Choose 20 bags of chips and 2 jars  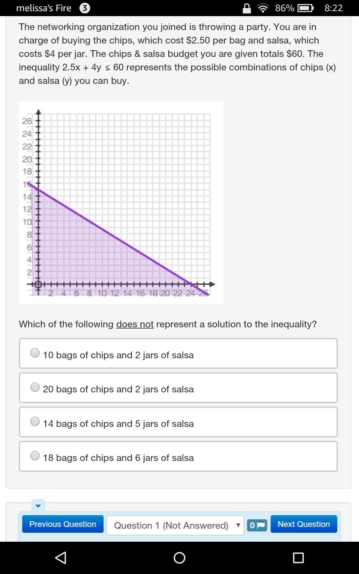click(x=35, y=387)
